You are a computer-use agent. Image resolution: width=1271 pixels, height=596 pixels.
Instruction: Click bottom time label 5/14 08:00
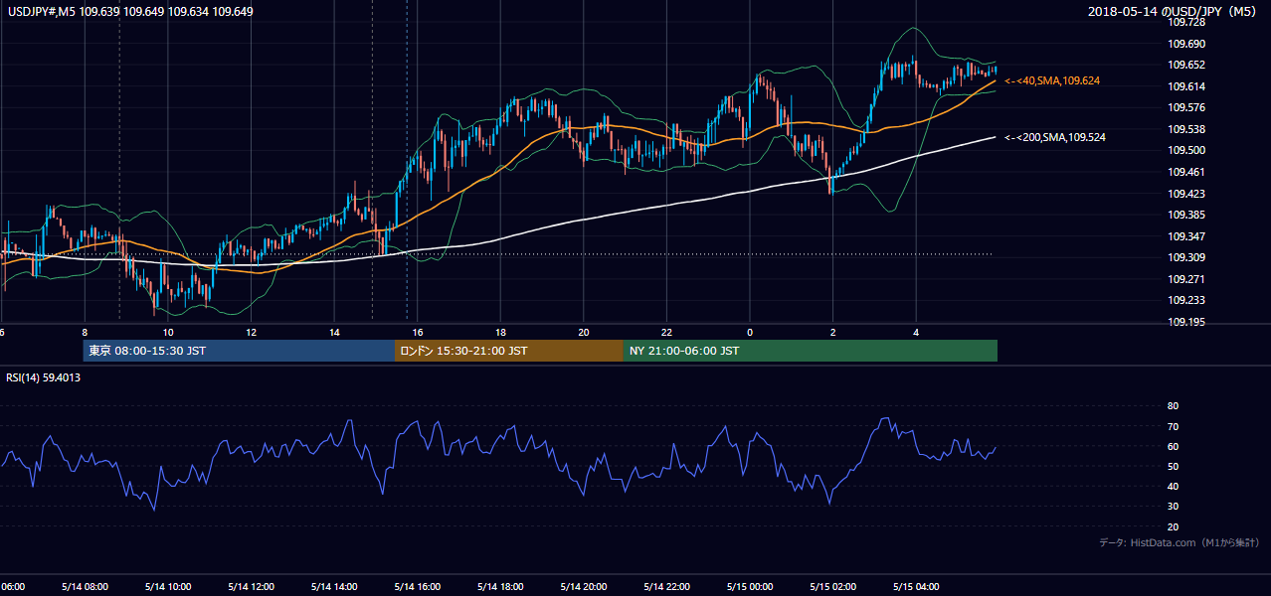point(85,586)
